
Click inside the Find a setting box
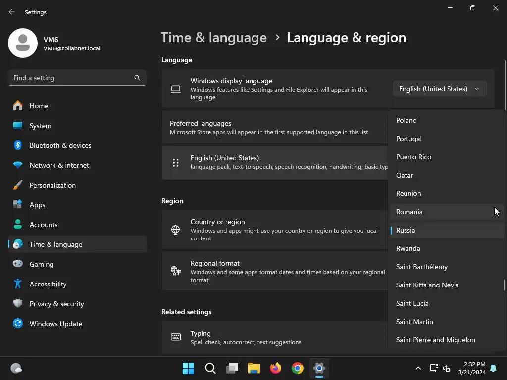[x=77, y=78]
